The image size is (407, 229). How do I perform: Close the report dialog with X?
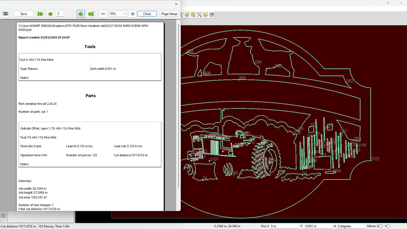(x=176, y=4)
